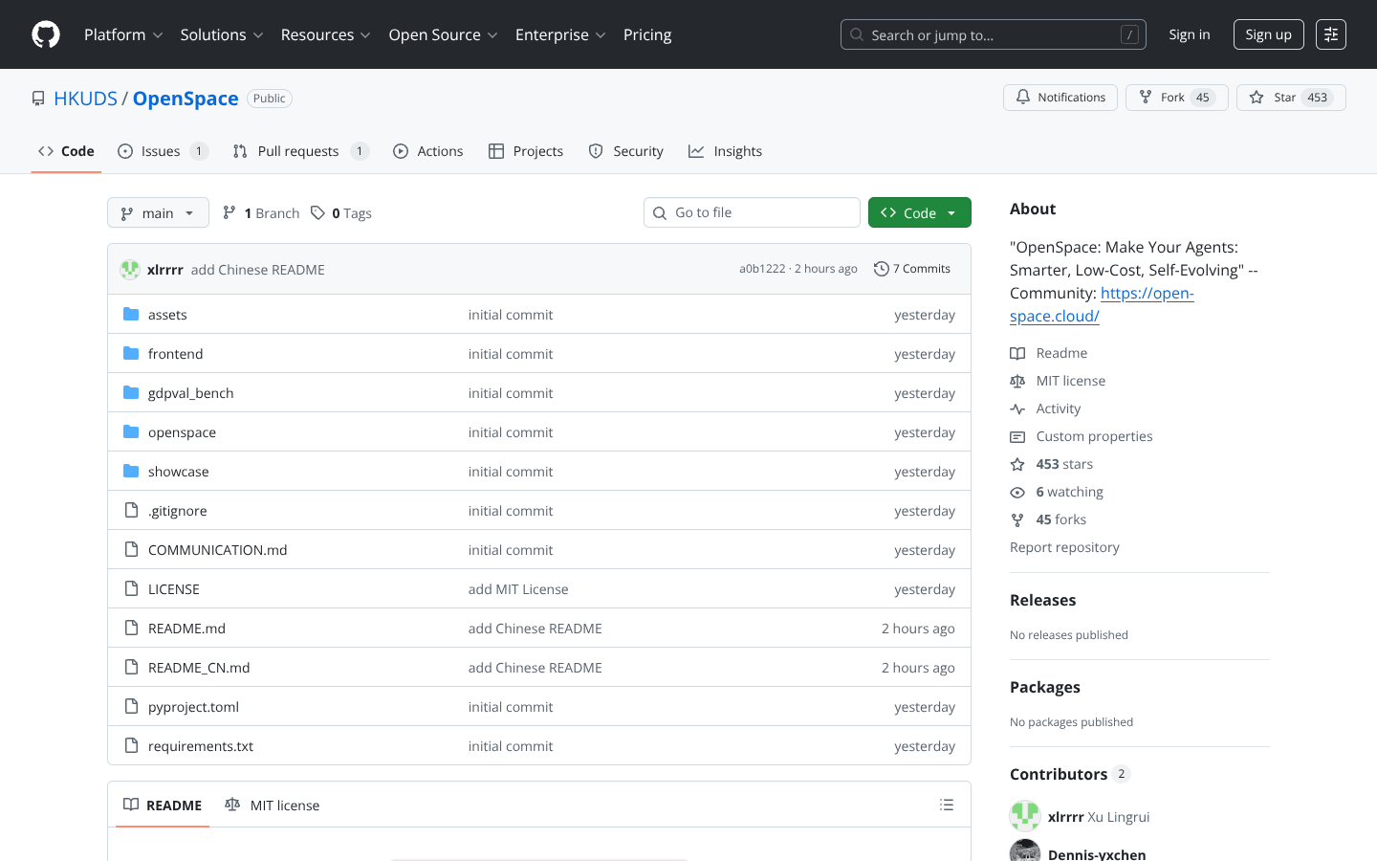This screenshot has width=1377, height=861.
Task: Expand the Platform navigation menu
Action: tap(123, 34)
